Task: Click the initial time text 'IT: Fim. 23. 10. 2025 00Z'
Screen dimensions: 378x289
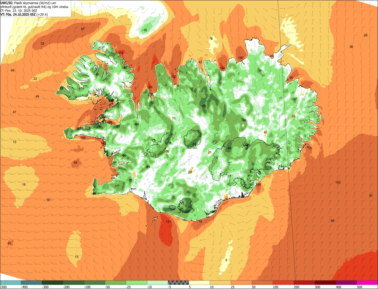Action: coord(19,11)
